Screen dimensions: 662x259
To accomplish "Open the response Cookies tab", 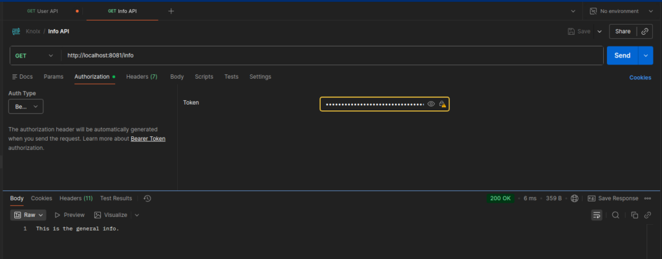I will click(x=41, y=198).
